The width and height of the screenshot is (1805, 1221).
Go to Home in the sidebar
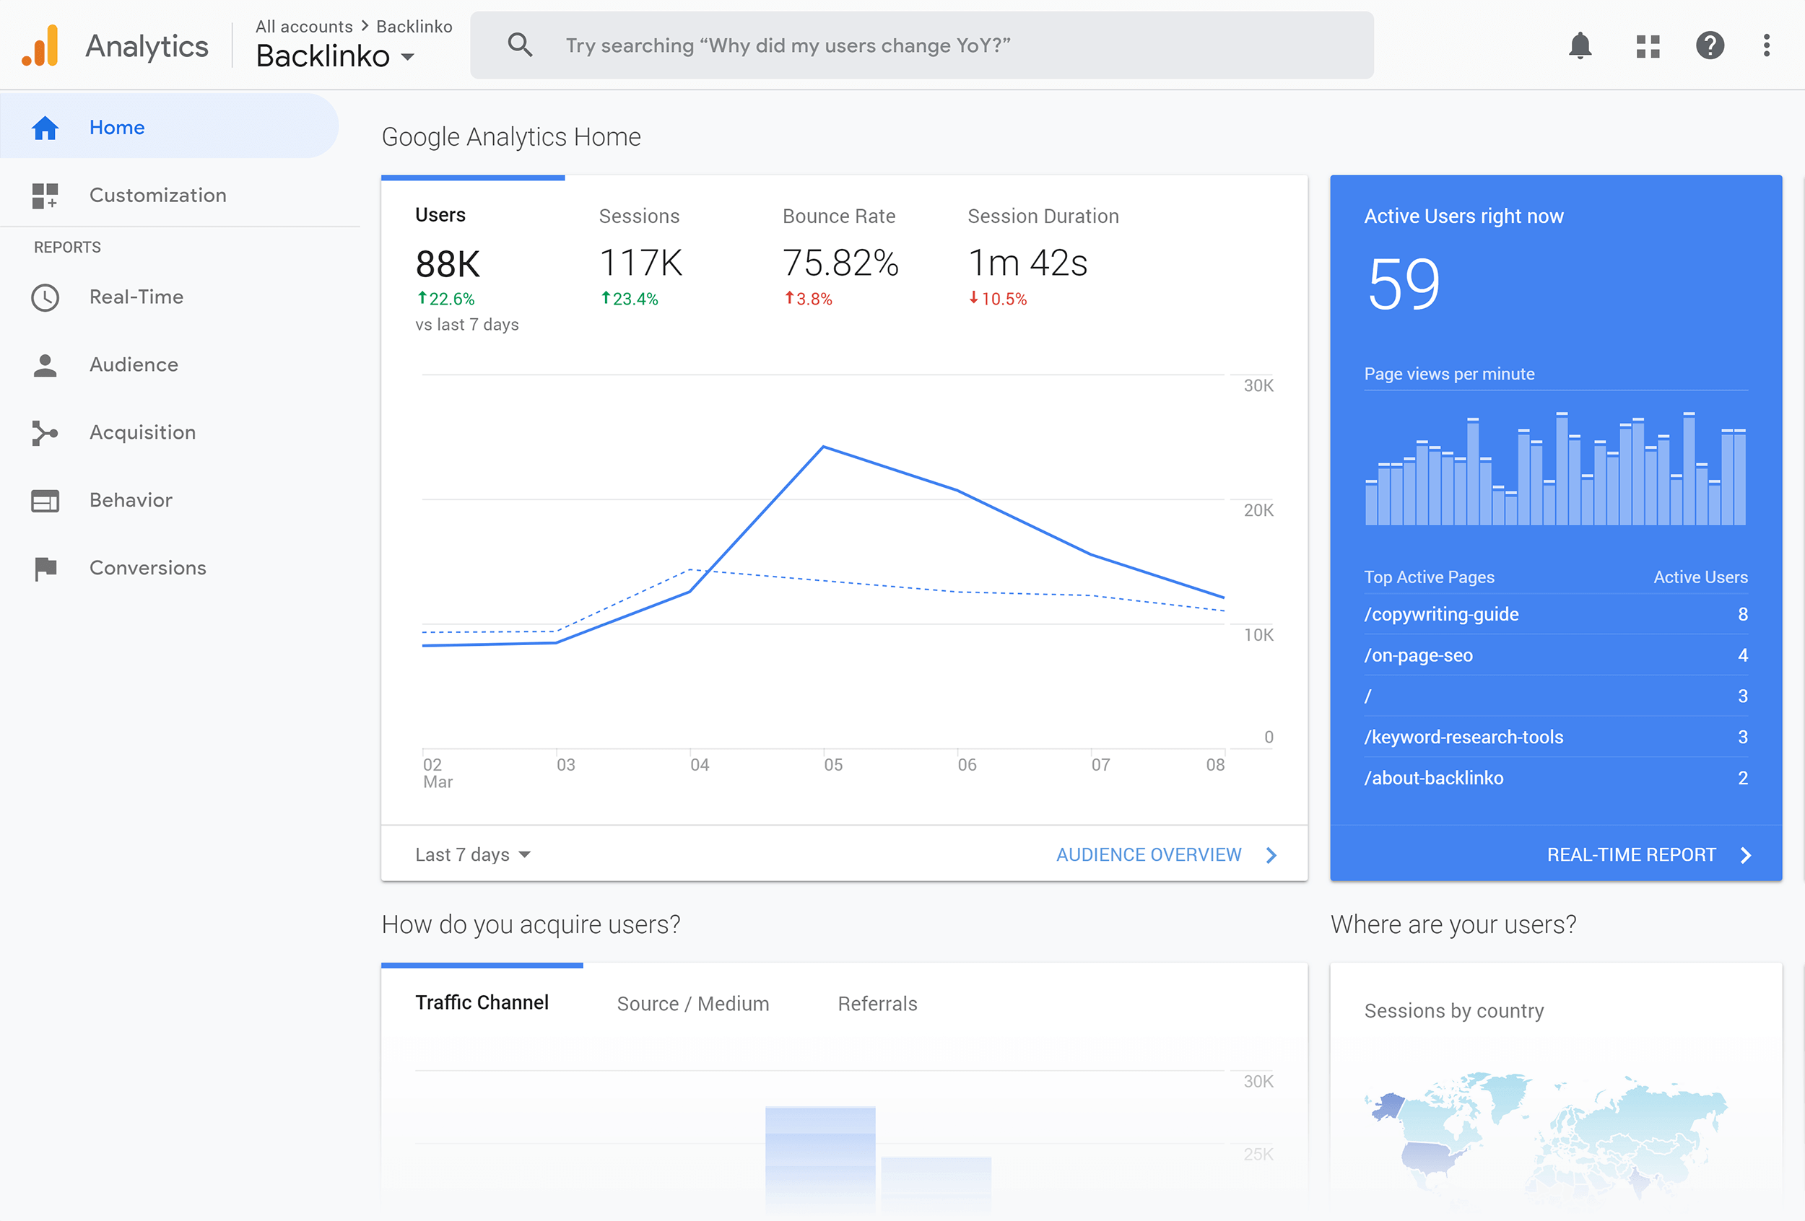pos(170,126)
